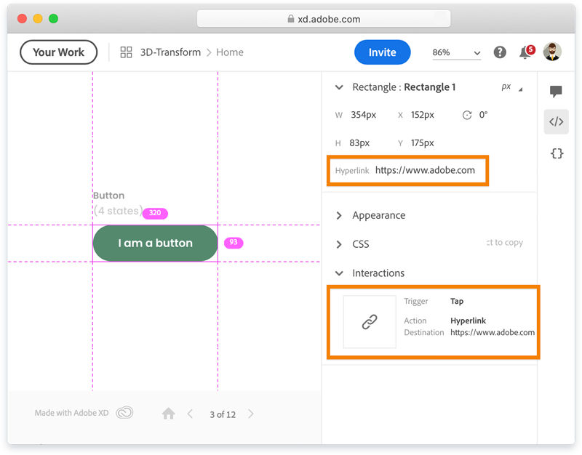Select the code view </> icon
The width and height of the screenshot is (582, 455).
coord(557,121)
